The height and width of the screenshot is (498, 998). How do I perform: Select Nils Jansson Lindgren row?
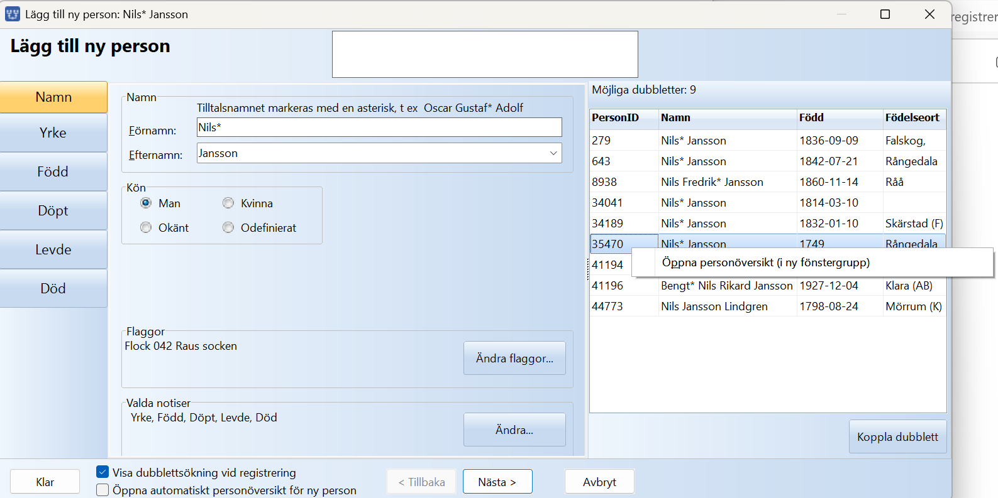pyautogui.click(x=768, y=306)
